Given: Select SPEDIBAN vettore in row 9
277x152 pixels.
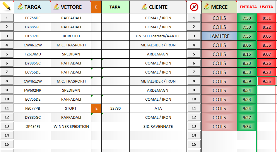Looking at the screenshot, I should point(71,90).
